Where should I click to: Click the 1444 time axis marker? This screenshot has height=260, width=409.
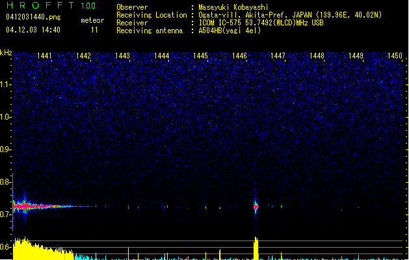pos(161,56)
